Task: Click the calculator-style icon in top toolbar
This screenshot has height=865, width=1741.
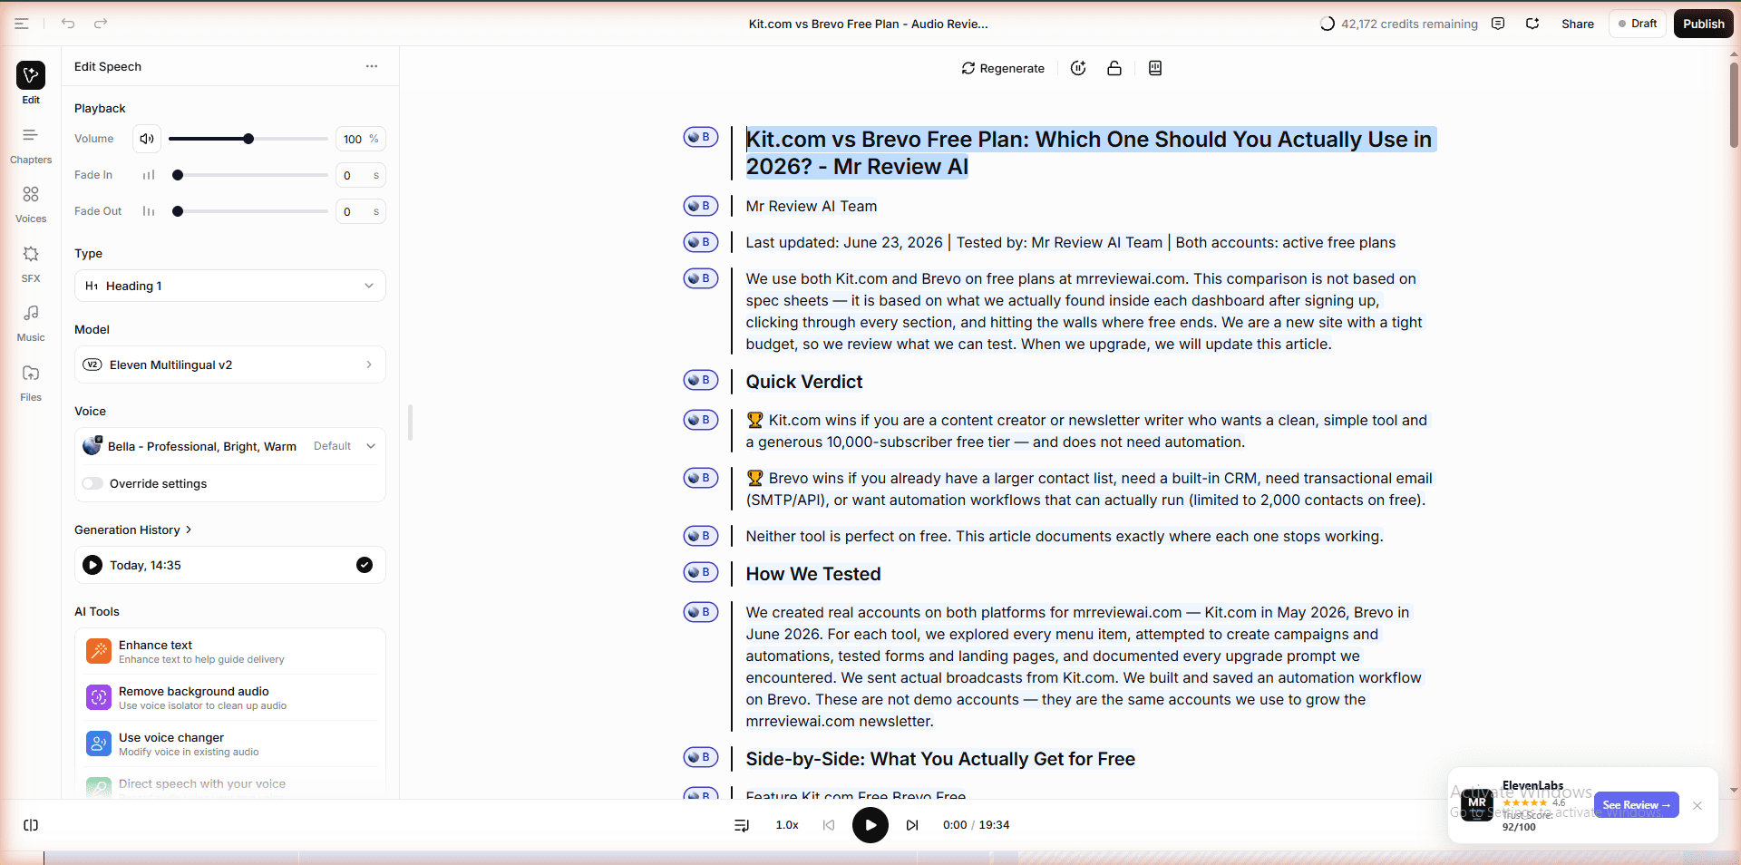Action: (1155, 68)
